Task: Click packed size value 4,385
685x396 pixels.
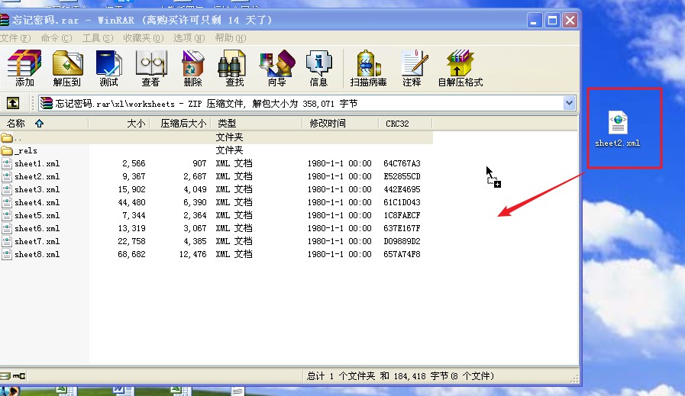Action: [x=195, y=241]
